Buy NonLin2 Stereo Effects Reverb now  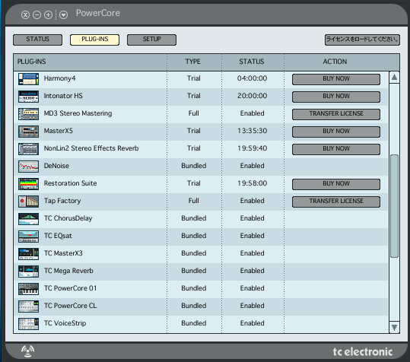(x=336, y=149)
